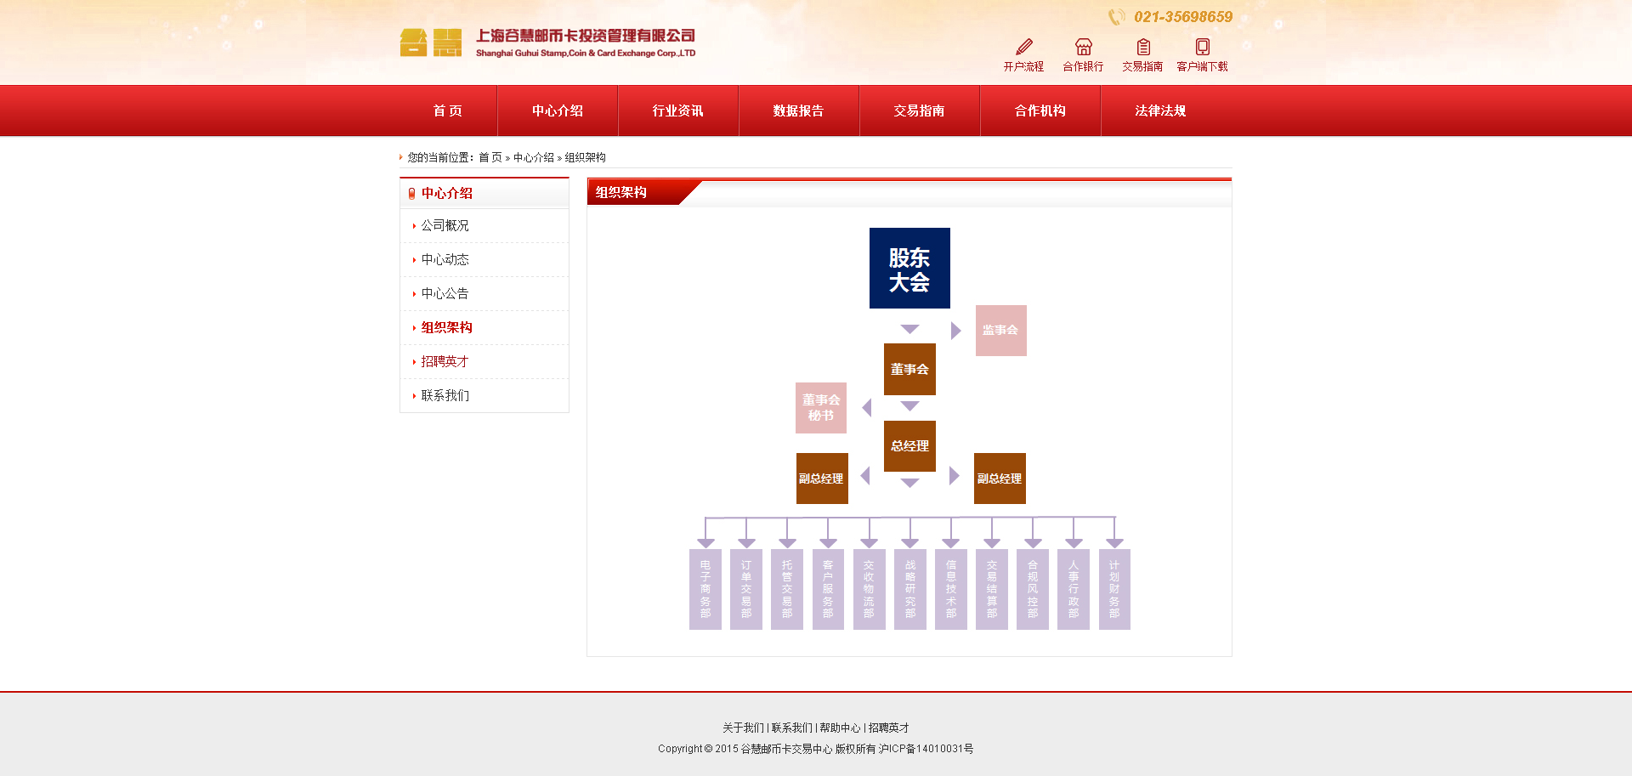Select 联系我们 in the sidebar

[445, 395]
